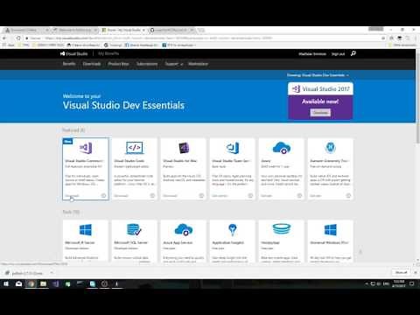
Task: Click the Microsoft SQL Server database icon
Action: pos(134,230)
